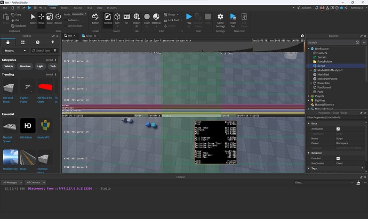Open the Toolbox Inventory grid tab

[23, 42]
